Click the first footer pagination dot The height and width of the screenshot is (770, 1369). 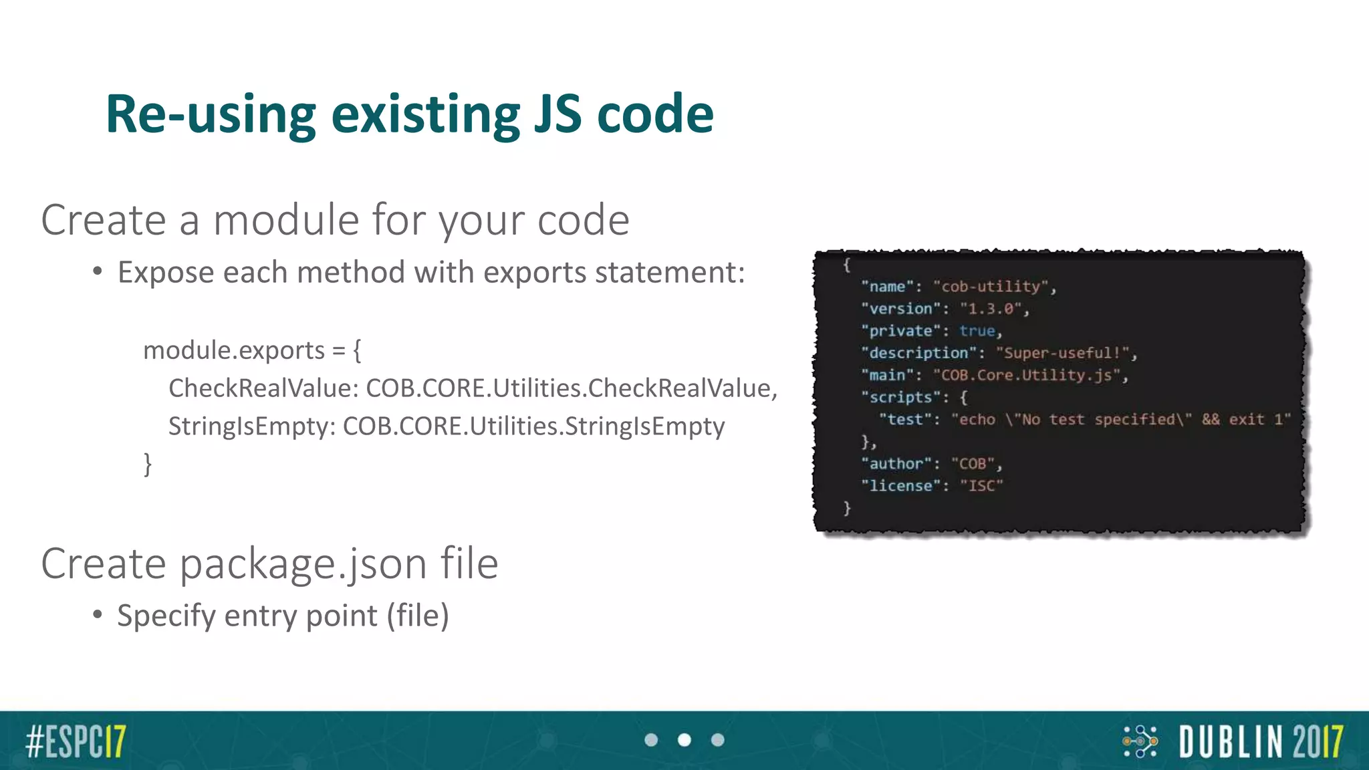coord(651,740)
